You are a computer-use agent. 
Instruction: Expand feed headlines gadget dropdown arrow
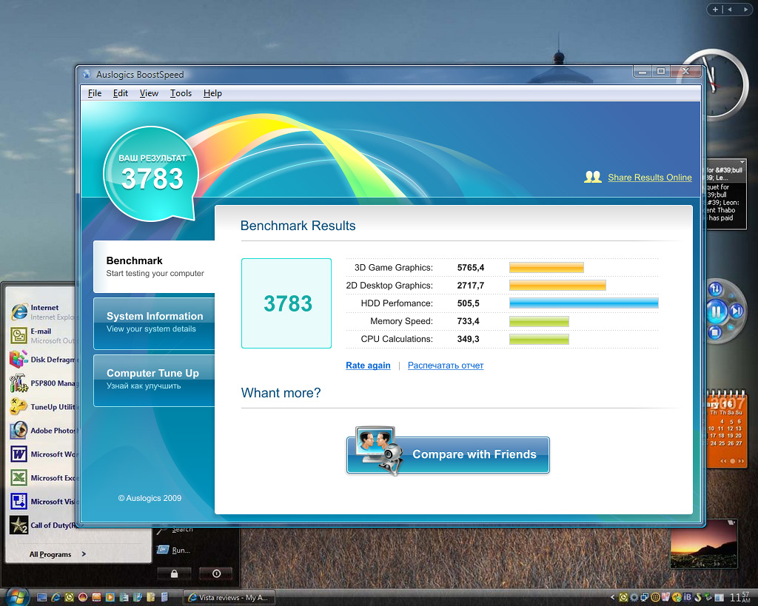click(x=742, y=162)
